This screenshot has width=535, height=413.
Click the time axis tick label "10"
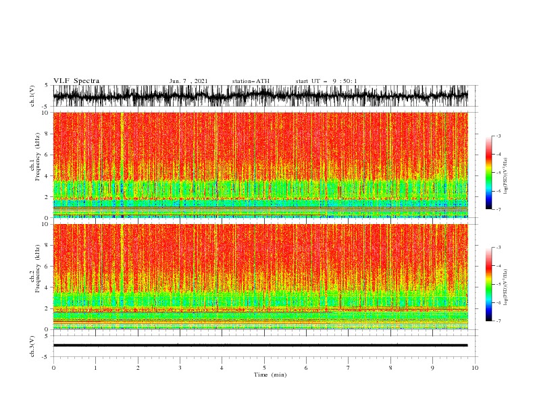click(x=475, y=368)
